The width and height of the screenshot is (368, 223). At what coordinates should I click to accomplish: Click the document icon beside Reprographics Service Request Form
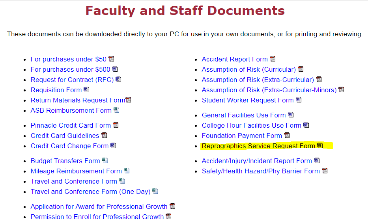pos(320,146)
